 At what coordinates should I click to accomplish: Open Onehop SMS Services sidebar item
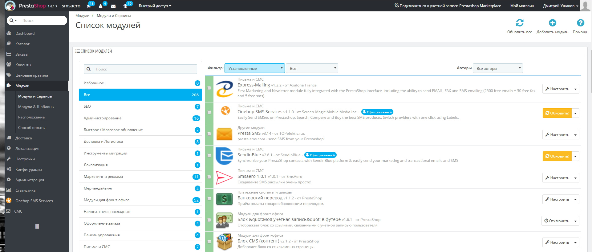pos(37,201)
